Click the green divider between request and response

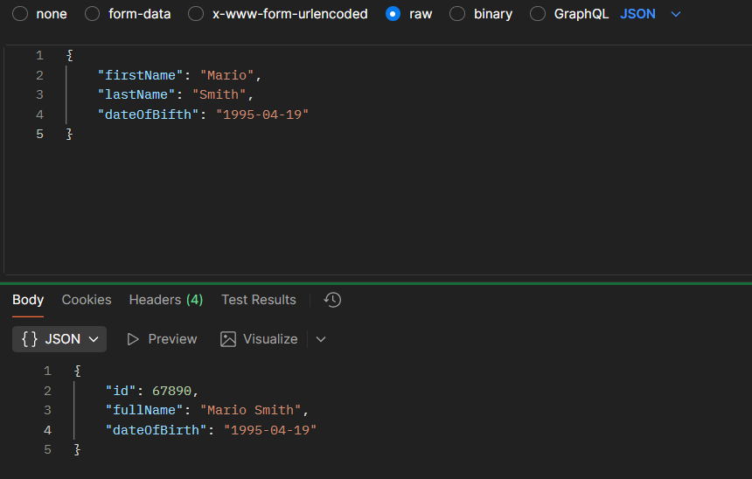[x=376, y=282]
